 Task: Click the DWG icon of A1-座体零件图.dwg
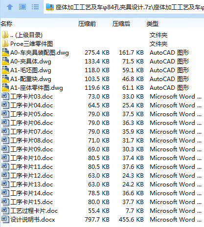point(5,87)
